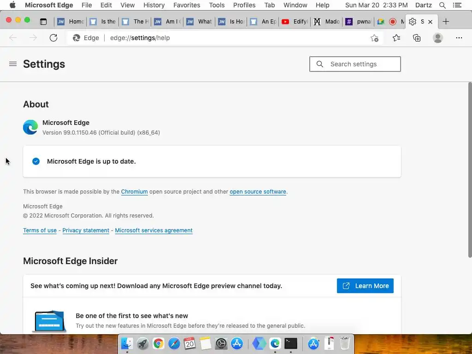Open Control Center list icon in menu bar
The image size is (472, 354).
(457, 5)
